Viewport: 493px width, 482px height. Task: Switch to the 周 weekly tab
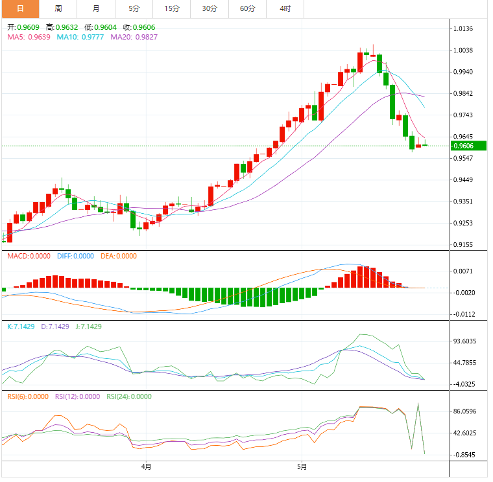pyautogui.click(x=58, y=9)
